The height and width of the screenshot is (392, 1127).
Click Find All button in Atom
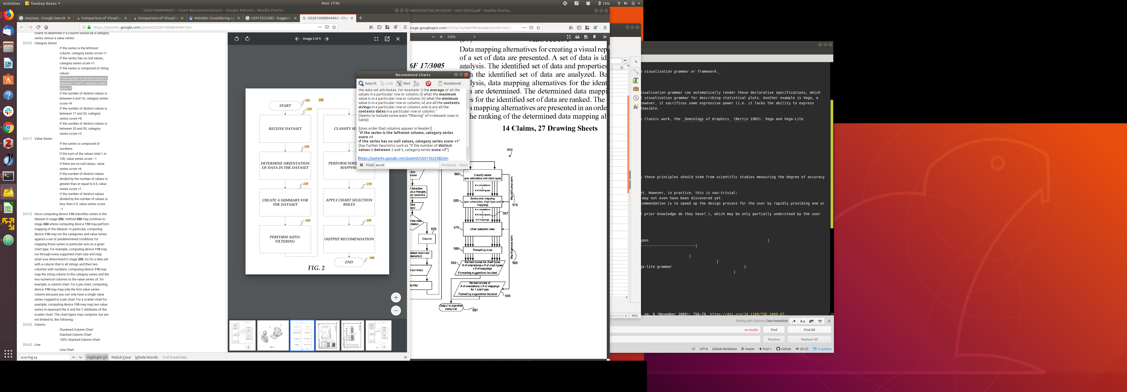(x=809, y=330)
